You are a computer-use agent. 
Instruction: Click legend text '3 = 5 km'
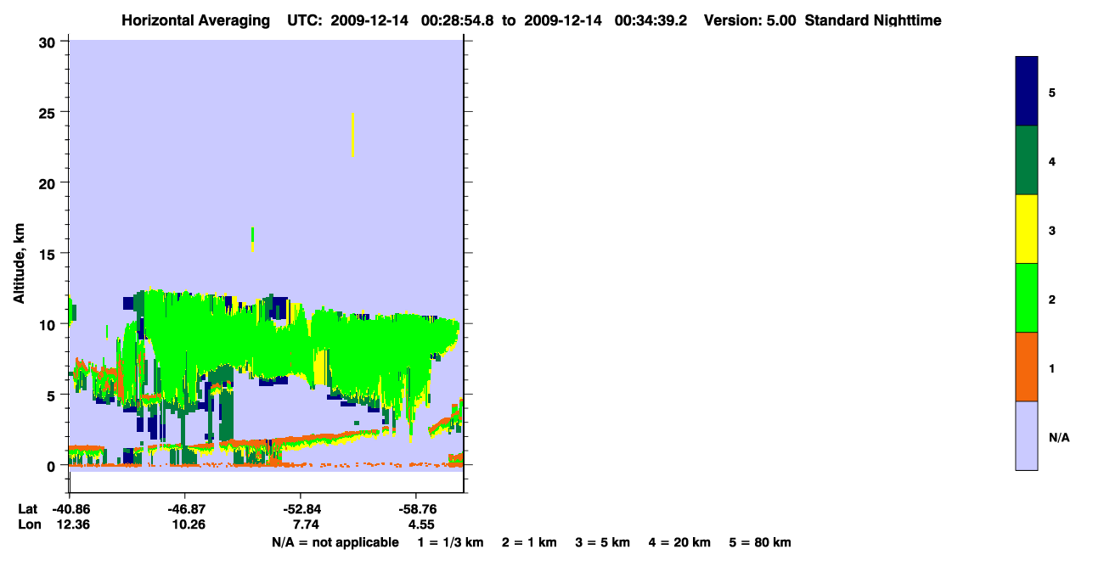[x=603, y=542]
